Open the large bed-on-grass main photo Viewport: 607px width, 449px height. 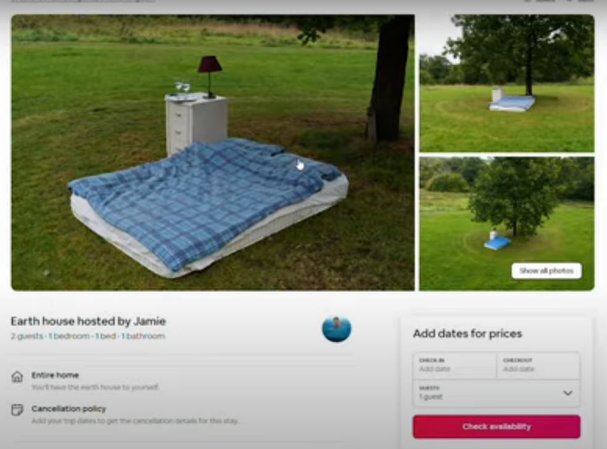213,153
